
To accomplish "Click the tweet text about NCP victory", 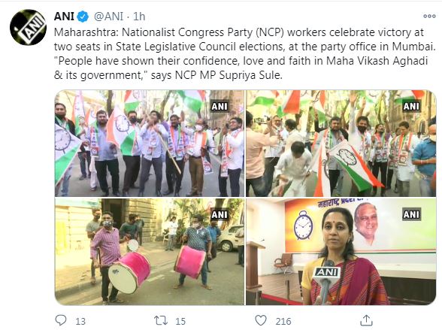I will (x=245, y=53).
